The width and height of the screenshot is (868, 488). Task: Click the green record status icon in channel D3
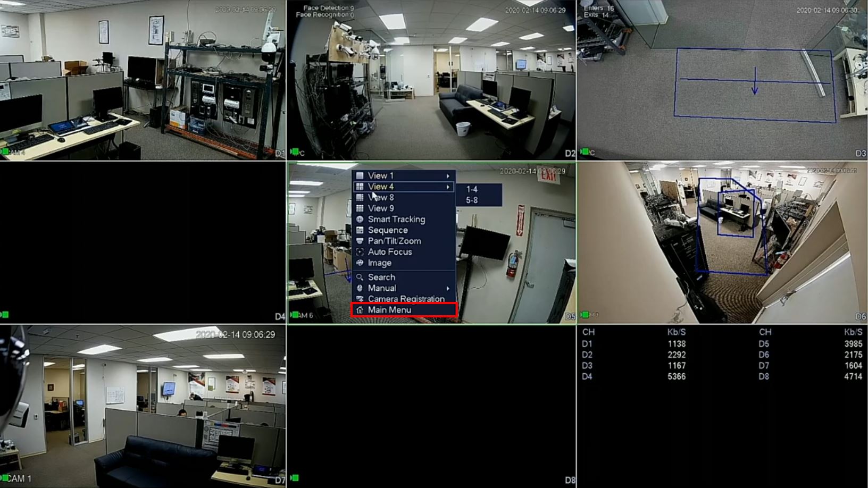585,152
